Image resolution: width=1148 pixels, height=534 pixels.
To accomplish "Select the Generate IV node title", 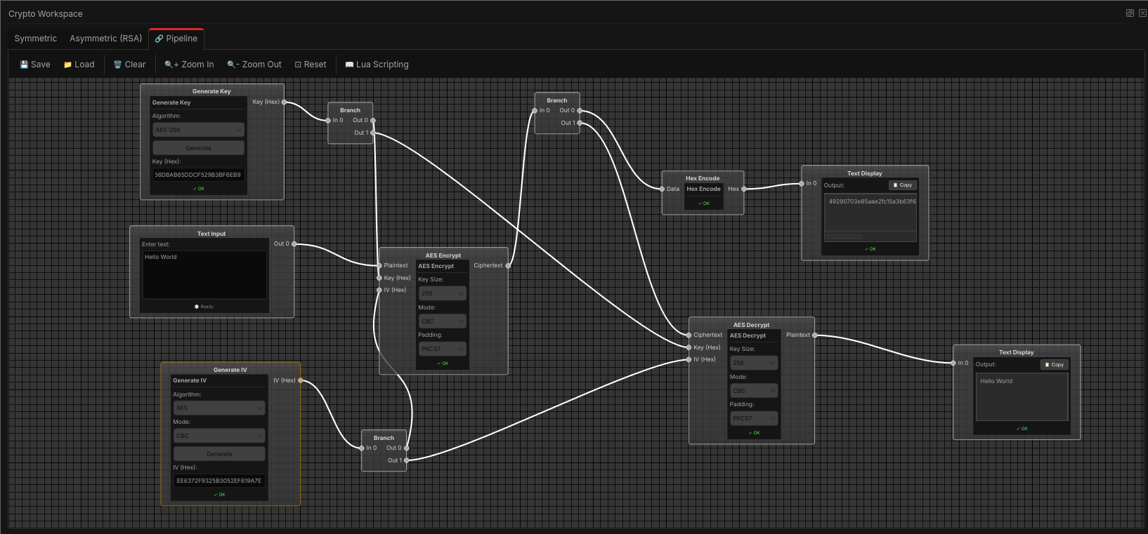I will coord(230,370).
